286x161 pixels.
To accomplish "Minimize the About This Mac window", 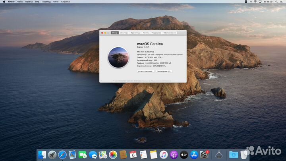I will pos(105,33).
